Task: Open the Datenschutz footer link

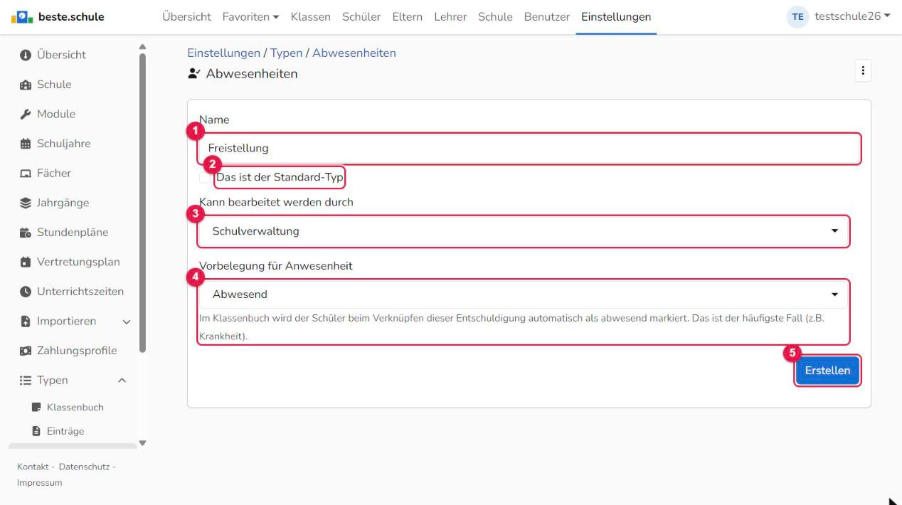Action: coord(85,467)
